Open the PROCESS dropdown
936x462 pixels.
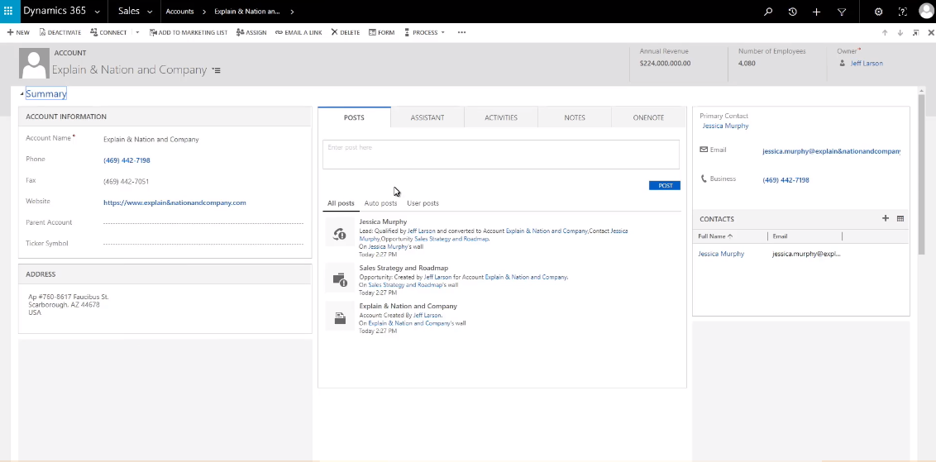tap(424, 32)
